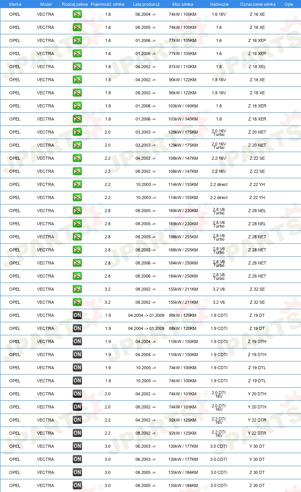Click PB fuel icon in Z 18 XEL row
The width and height of the screenshot is (301, 492).
tap(77, 67)
